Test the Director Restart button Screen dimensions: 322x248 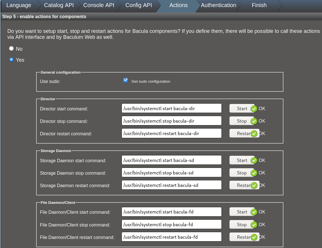244,134
